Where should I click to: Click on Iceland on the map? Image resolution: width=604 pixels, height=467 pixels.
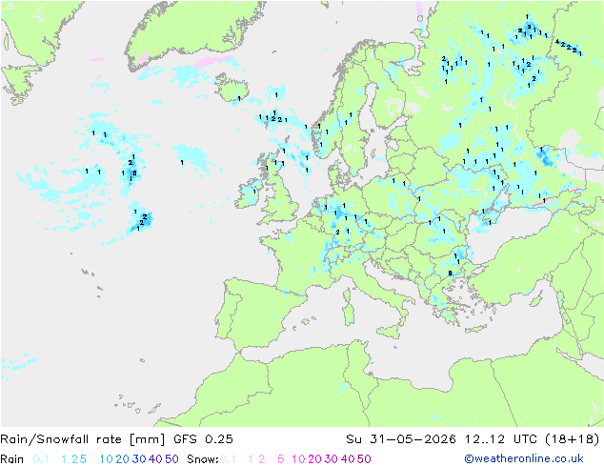(x=232, y=89)
